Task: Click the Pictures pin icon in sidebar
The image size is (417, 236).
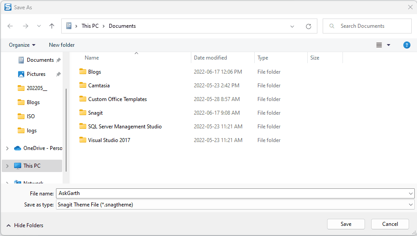Action: 59,74
